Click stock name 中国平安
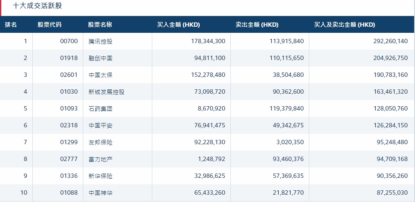Image resolution: width=415 pixels, height=202 pixels. pos(101,126)
